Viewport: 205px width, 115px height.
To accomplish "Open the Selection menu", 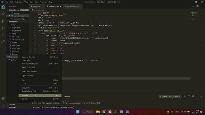I will tap(19, 2).
